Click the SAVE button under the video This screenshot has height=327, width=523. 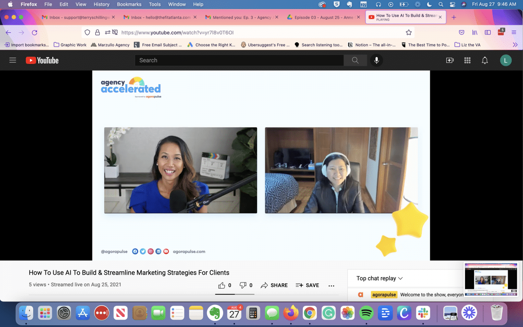[x=307, y=285]
